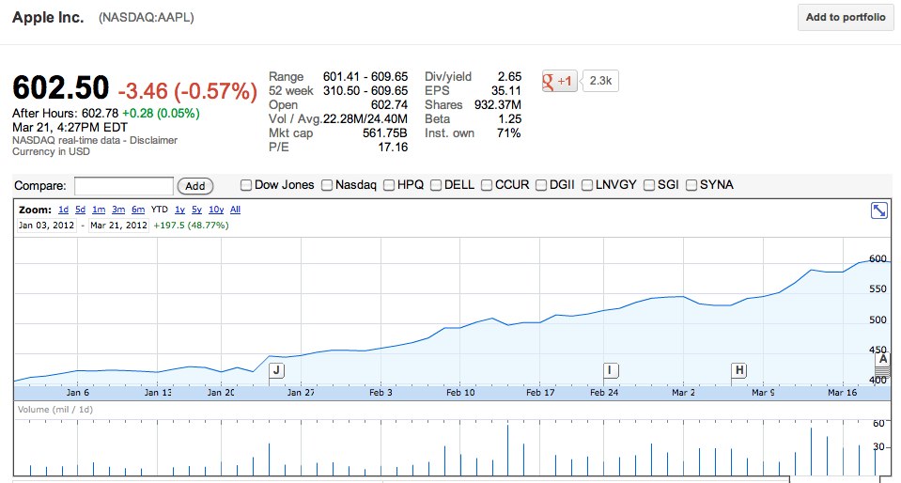Click the EPS value 35.11
This screenshot has width=901, height=483.
506,91
